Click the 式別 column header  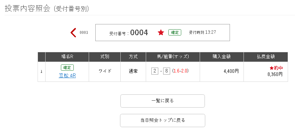105,57
